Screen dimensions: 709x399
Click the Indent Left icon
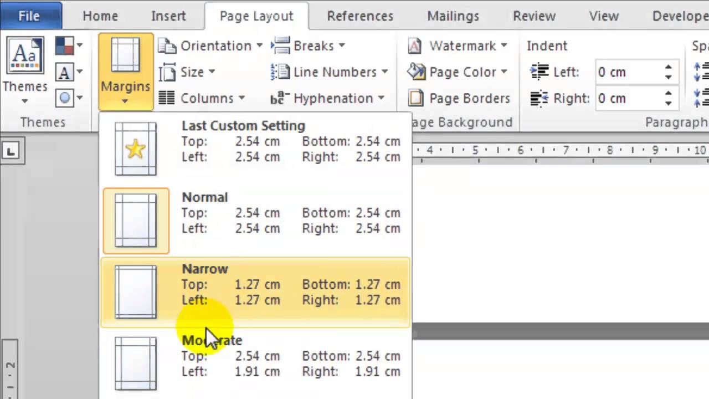click(539, 72)
